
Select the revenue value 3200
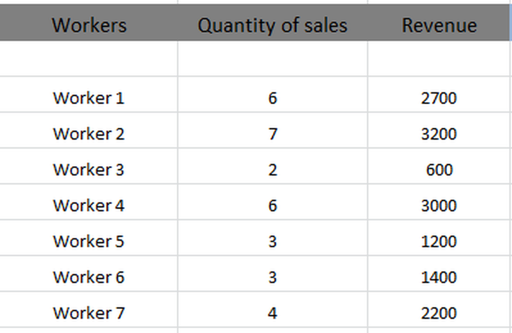pyautogui.click(x=439, y=134)
